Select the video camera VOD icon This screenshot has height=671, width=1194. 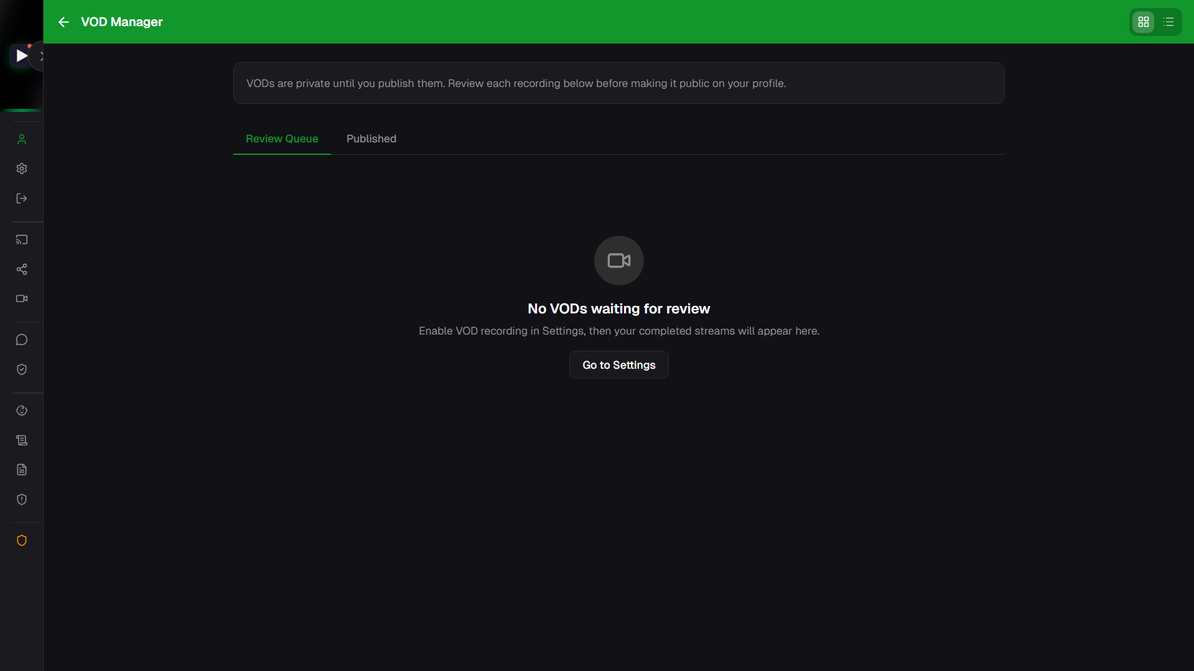click(x=22, y=298)
